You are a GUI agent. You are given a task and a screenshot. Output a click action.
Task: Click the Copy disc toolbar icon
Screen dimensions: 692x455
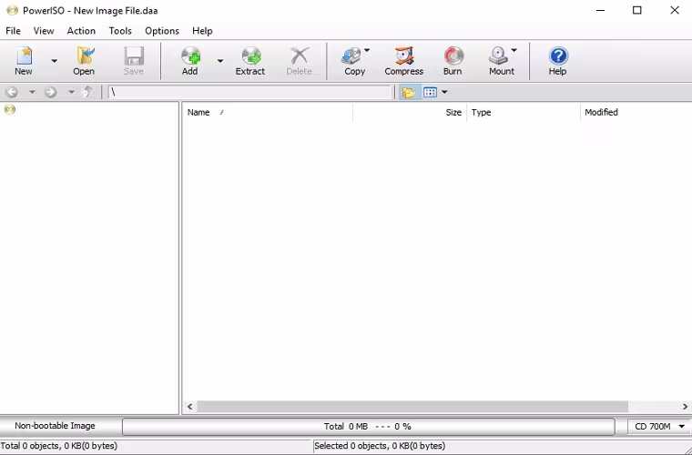tap(353, 60)
